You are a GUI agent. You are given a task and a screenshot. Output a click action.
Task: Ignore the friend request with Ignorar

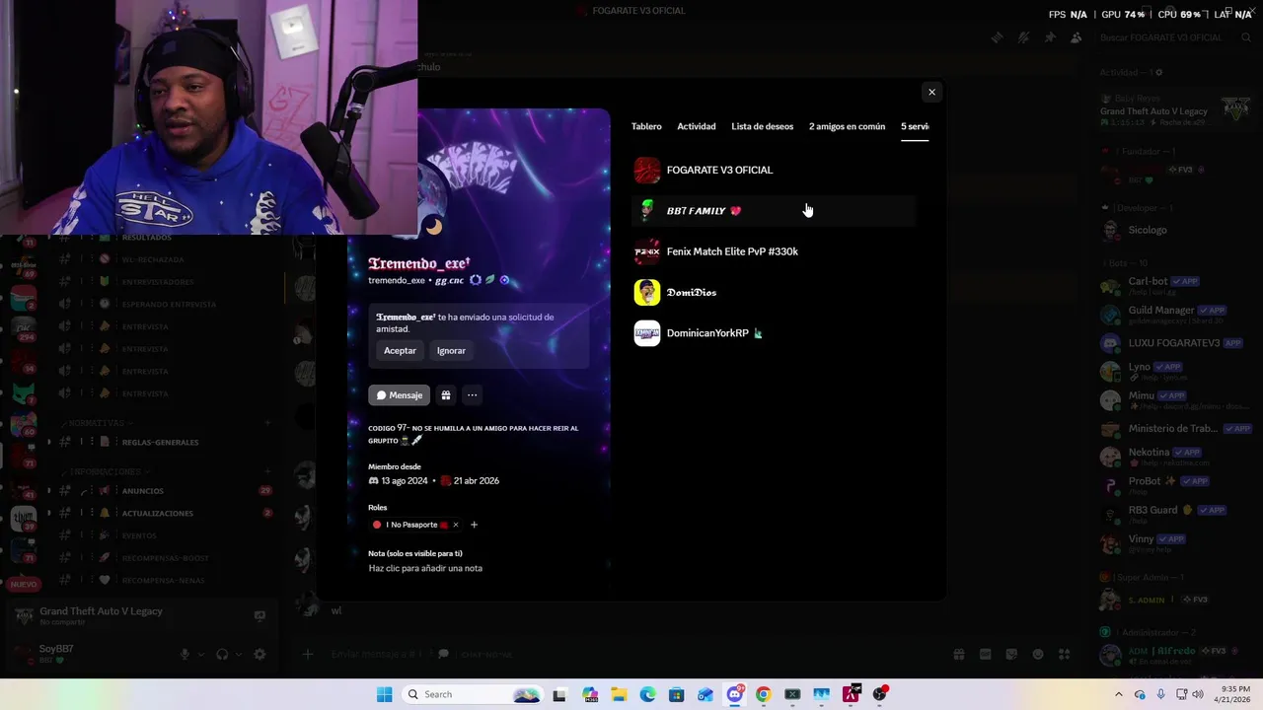point(451,351)
